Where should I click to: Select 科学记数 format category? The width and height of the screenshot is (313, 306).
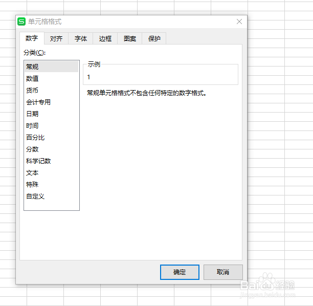point(52,161)
